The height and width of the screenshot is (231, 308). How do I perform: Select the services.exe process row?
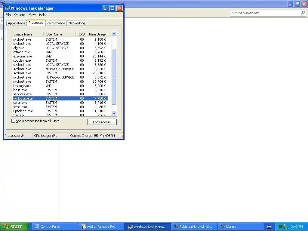(60, 94)
